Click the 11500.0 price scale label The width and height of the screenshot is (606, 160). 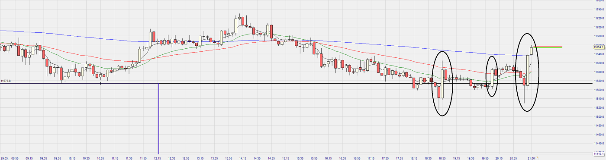[599, 116]
